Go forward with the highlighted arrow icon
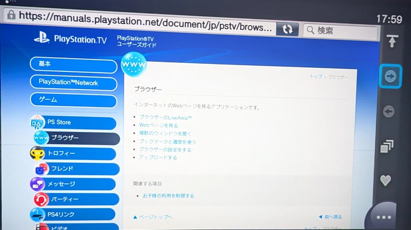The height and width of the screenshot is (230, 411). (390, 76)
